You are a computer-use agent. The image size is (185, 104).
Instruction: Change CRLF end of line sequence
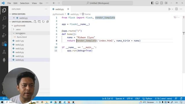tap(137, 99)
